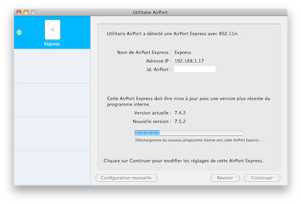Minimize the window with the yellow button
This screenshot has height=204, width=301.
(x=26, y=12)
